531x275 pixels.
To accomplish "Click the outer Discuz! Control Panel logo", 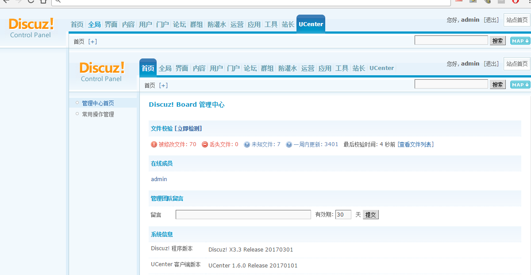I will [31, 27].
